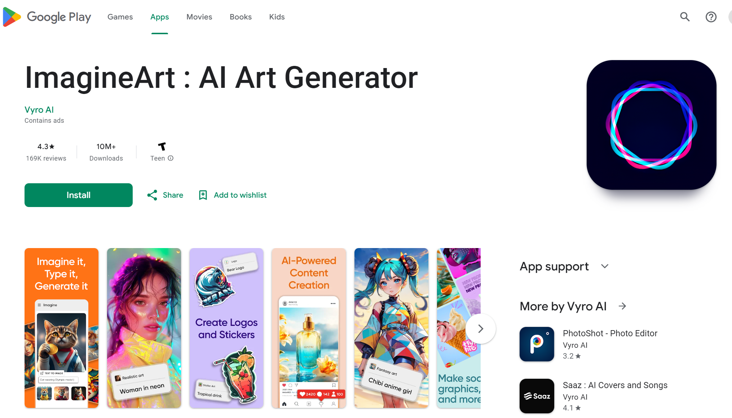Viewport: 732px width, 418px height.
Task: Click the Add to wishlist bookmark icon
Action: 203,195
